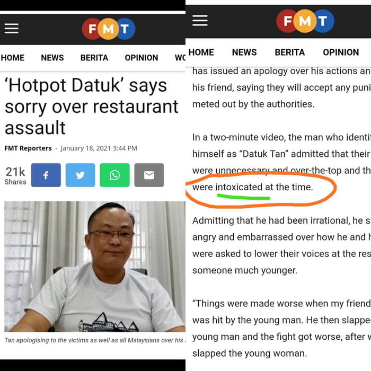Screen dimensions: 371x371
Task: Go to HOME in right navigation bar
Action: (201, 52)
